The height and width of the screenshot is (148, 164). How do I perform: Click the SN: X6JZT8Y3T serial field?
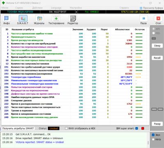[58, 12]
